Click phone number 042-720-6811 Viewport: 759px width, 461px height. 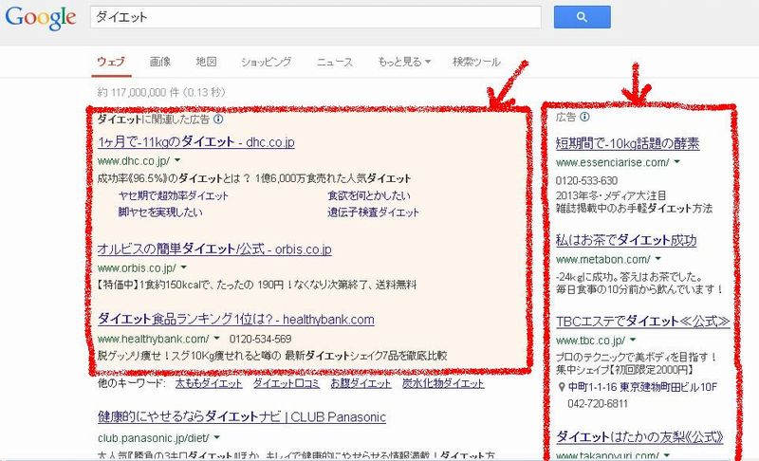click(x=598, y=403)
